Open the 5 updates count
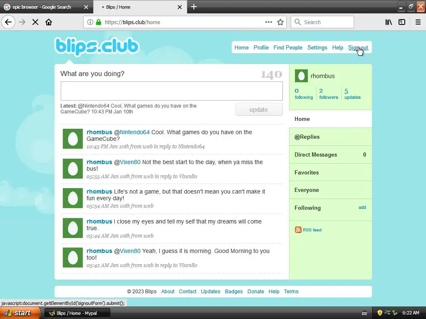Image resolution: width=426 pixels, height=319 pixels. (352, 93)
